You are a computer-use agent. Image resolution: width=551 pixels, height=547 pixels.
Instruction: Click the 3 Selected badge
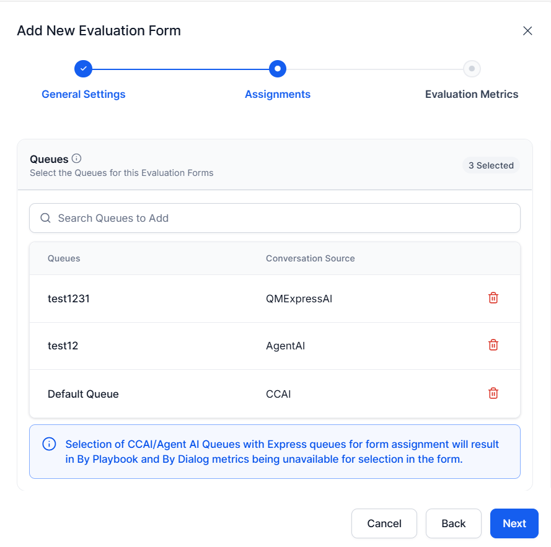click(x=491, y=165)
